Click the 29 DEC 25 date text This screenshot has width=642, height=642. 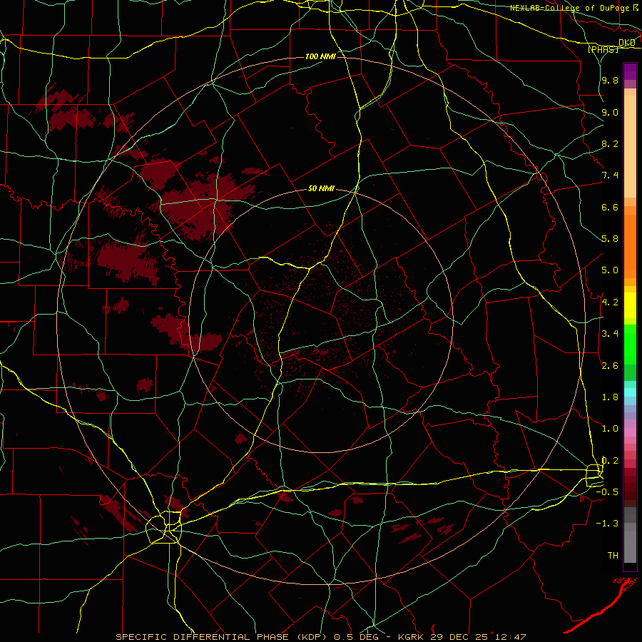(459, 637)
